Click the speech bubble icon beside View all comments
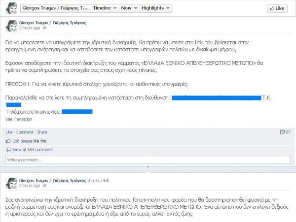This screenshot has height=222, width=296. (9, 150)
